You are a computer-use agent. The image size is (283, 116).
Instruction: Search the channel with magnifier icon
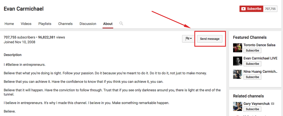pyautogui.click(x=121, y=24)
